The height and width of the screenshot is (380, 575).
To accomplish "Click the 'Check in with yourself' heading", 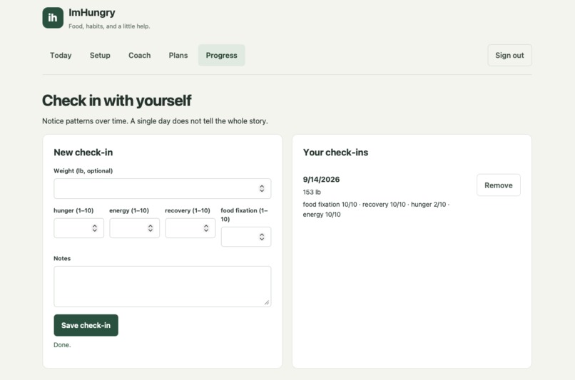I will [116, 101].
